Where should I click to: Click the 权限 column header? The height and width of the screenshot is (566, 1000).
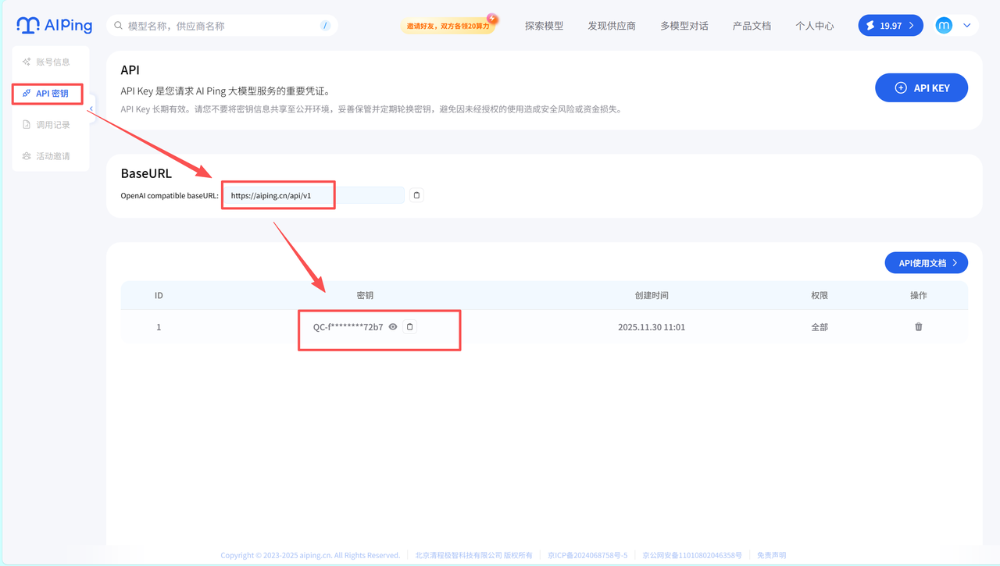[820, 296]
